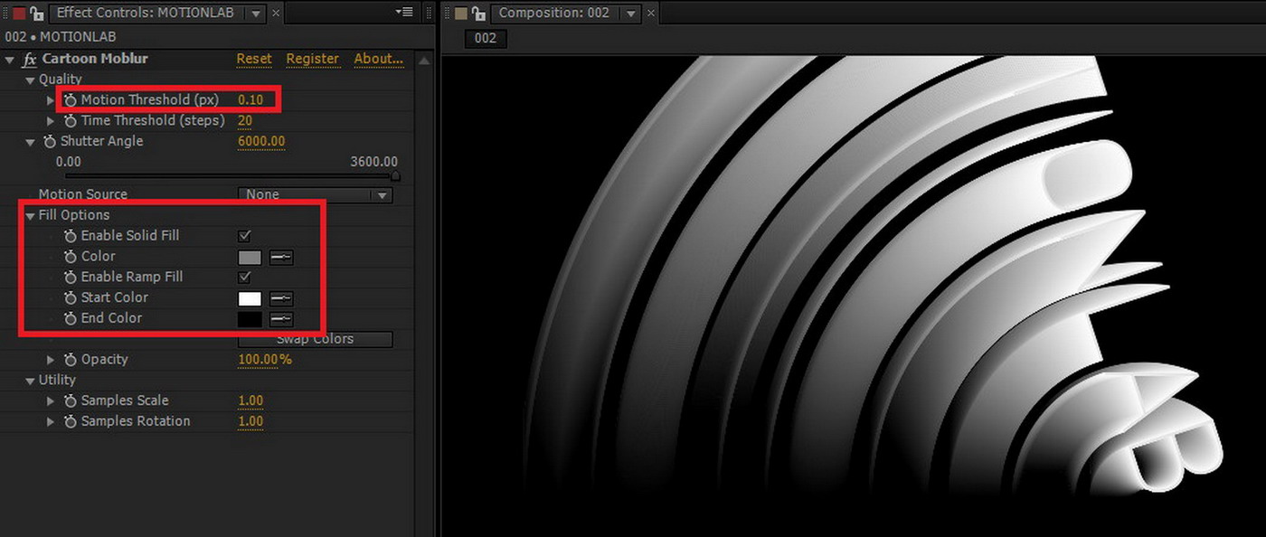This screenshot has width=1266, height=537.
Task: Open the Motion Source dropdown
Action: 315,194
